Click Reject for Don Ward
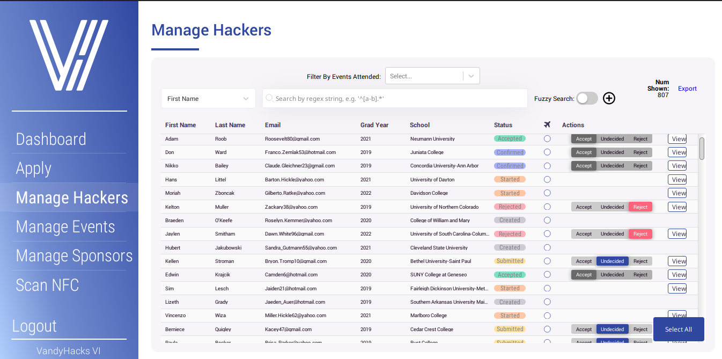 pos(640,152)
